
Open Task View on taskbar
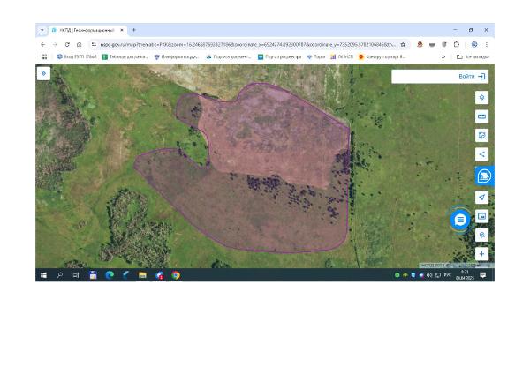(76, 275)
